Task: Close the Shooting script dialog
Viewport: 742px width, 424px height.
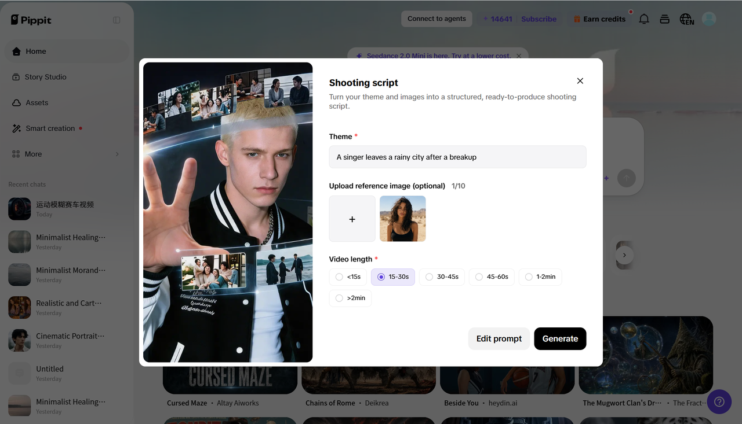Action: point(580,81)
